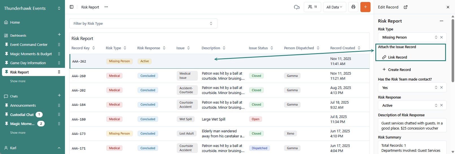Open the Filter by Risk Type dropdown
This screenshot has width=455, height=154.
(143, 24)
